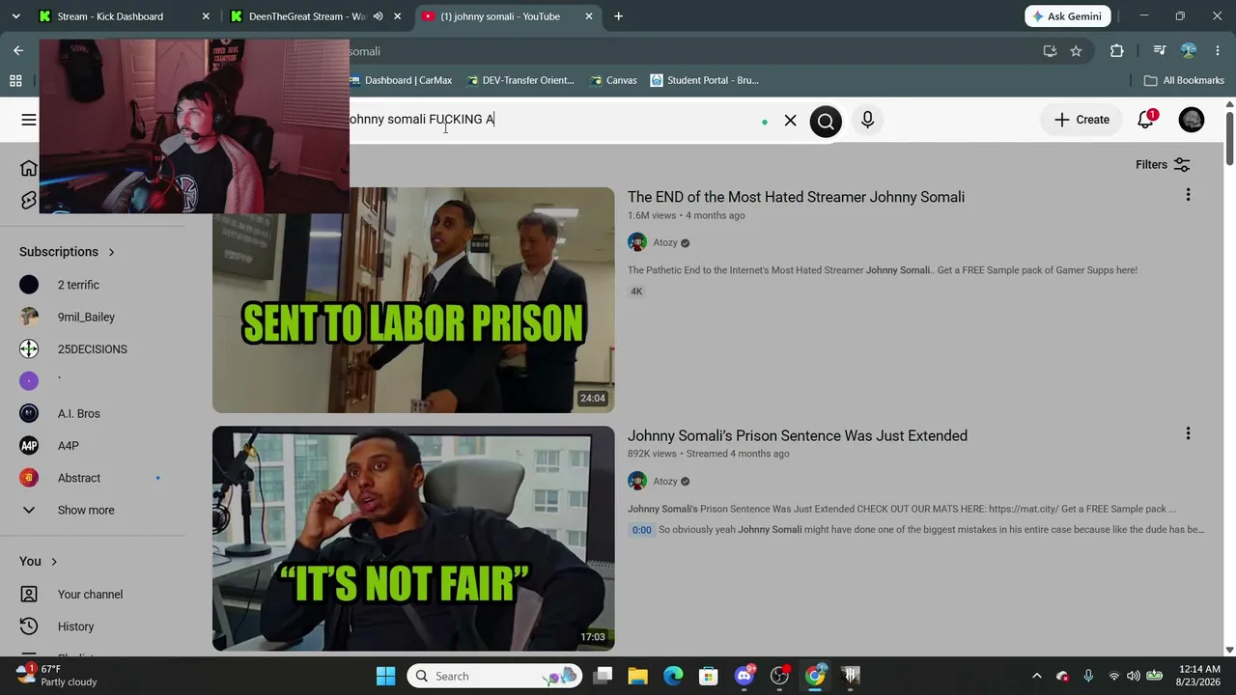Image resolution: width=1236 pixels, height=695 pixels.
Task: Expand the You section header
Action: (39, 562)
